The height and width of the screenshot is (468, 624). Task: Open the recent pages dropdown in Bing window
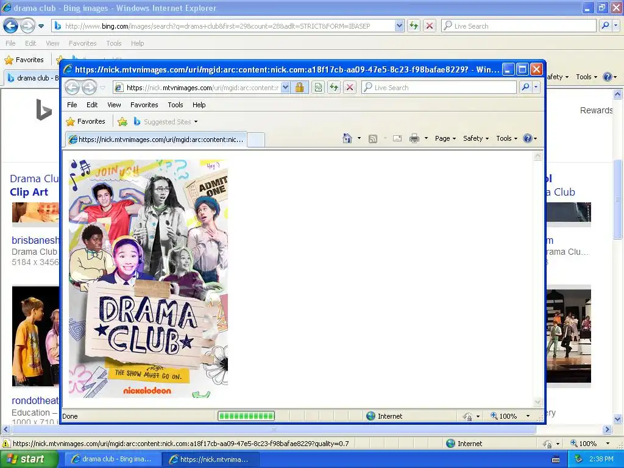(41, 26)
